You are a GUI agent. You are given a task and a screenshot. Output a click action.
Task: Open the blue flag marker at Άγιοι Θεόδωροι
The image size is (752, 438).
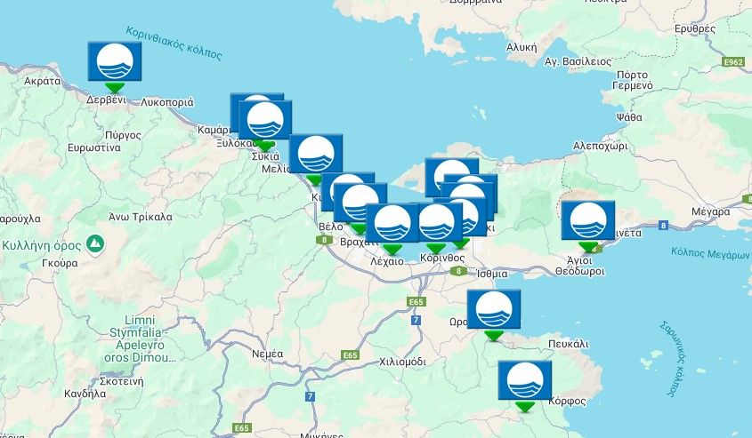pos(588,220)
